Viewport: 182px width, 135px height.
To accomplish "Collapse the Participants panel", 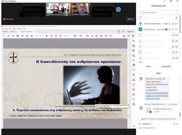I will [140, 6].
